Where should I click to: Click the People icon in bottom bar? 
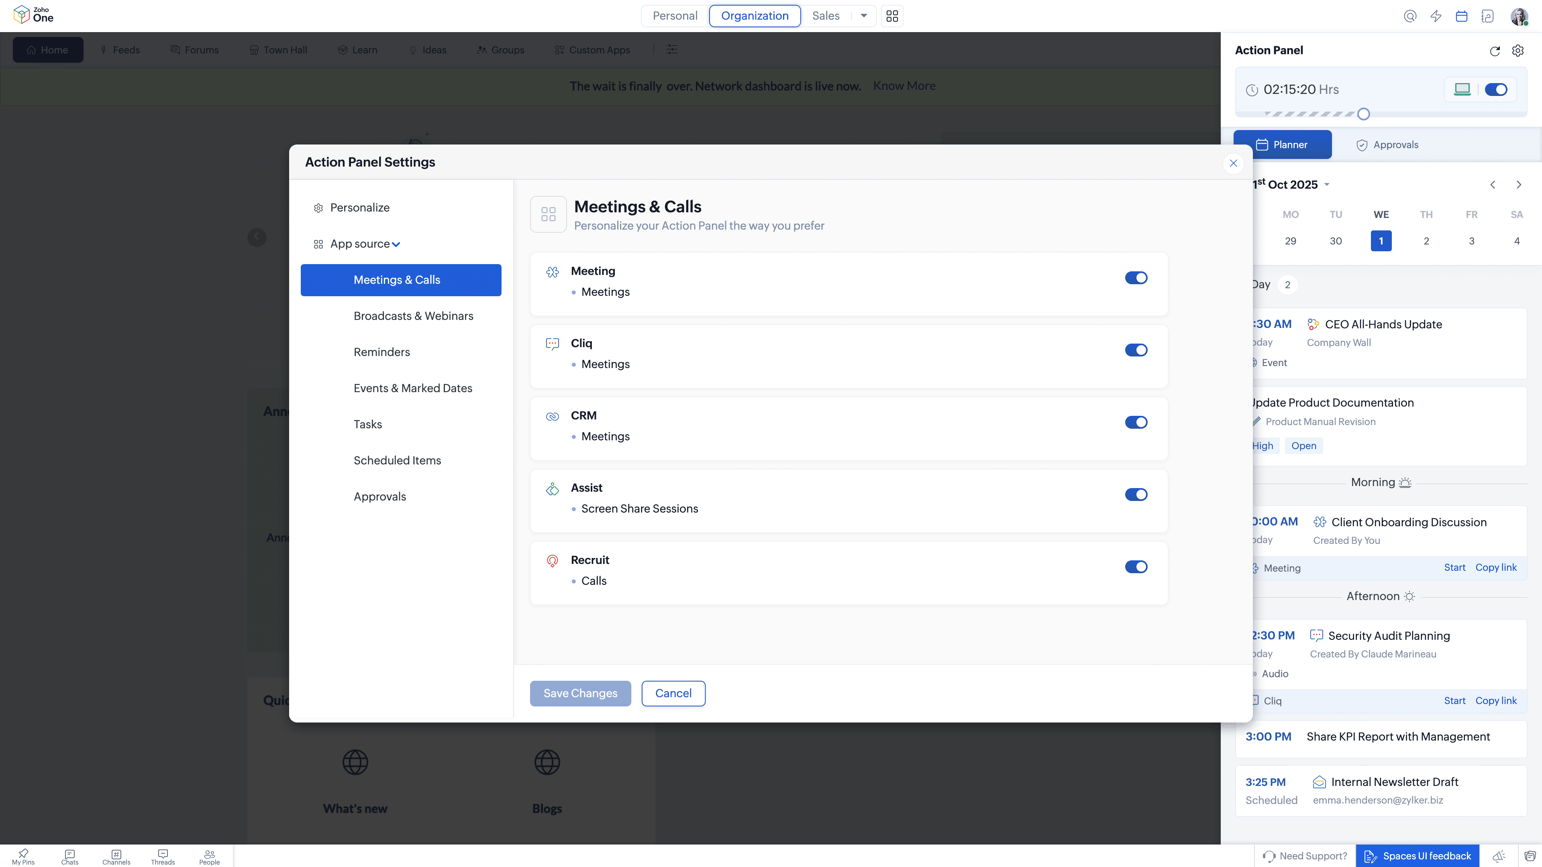(x=209, y=856)
